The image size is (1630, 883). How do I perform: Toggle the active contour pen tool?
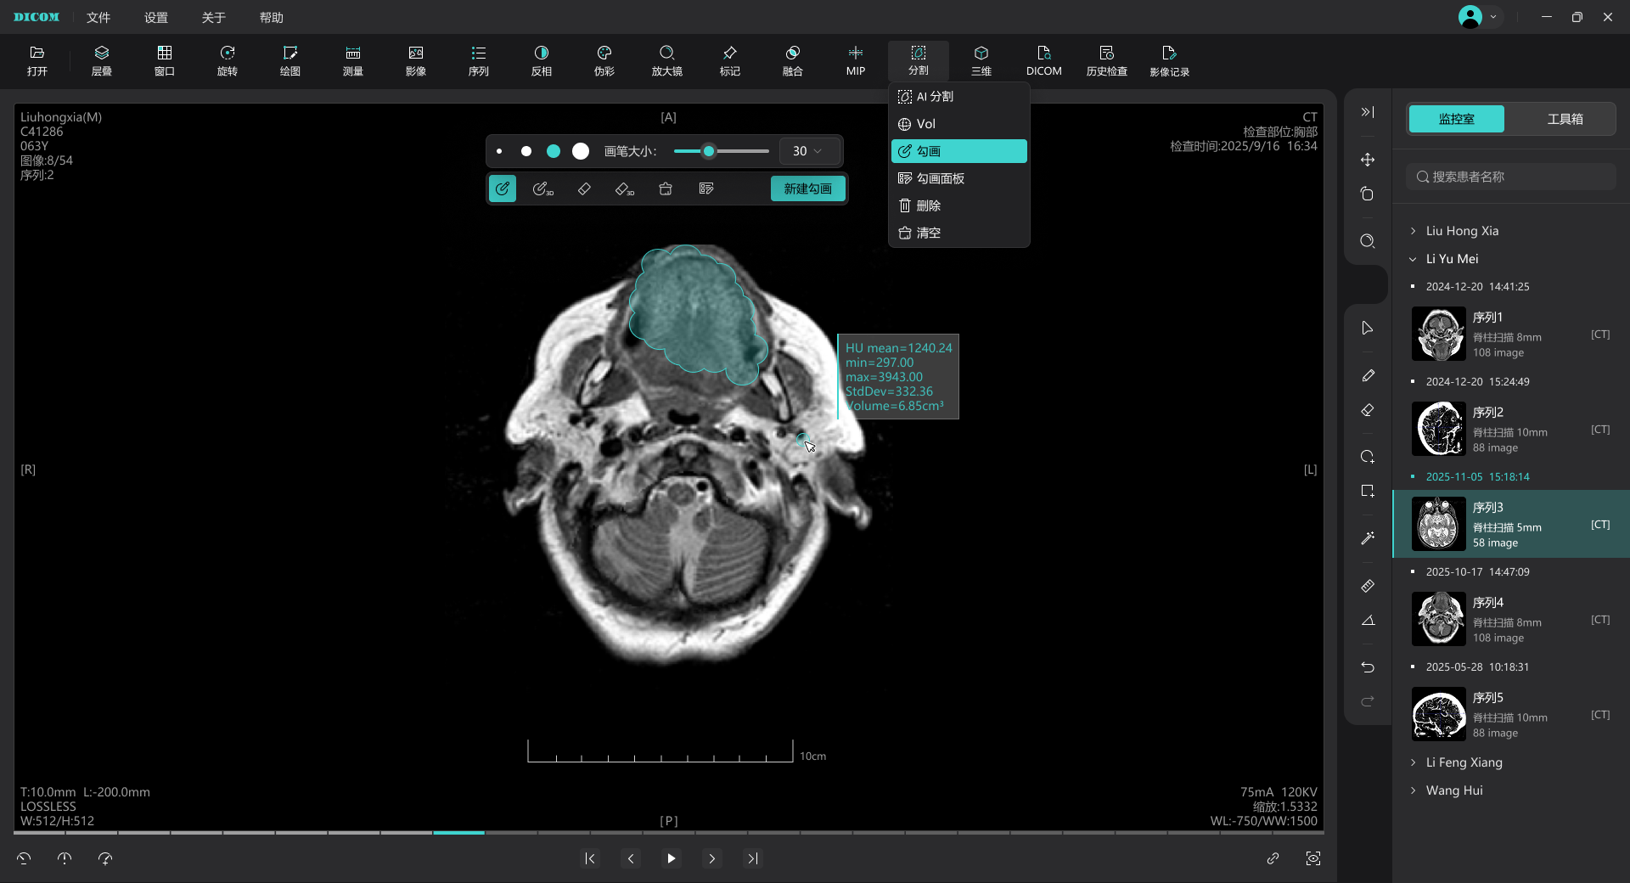coord(503,188)
